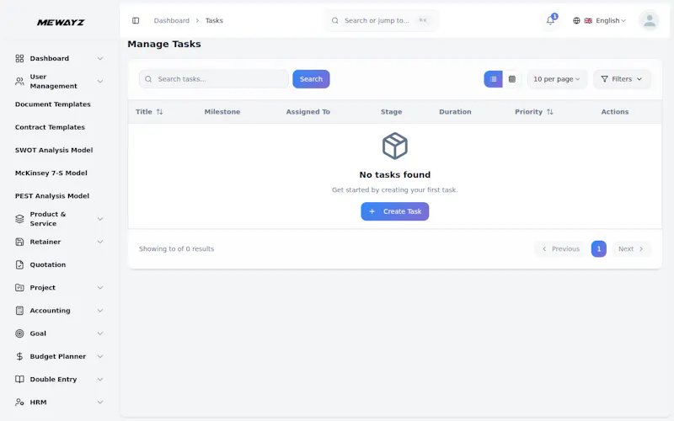This screenshot has width=674, height=421.
Task: Go to the Next page
Action: click(x=631, y=248)
